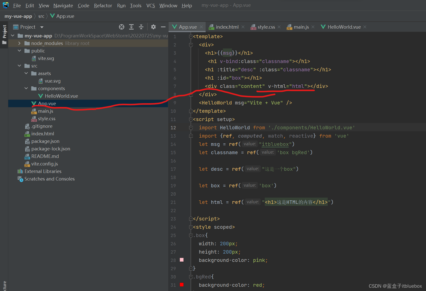The height and width of the screenshot is (291, 426).
Task: Fold the template block at line 1
Action: [x=191, y=37]
